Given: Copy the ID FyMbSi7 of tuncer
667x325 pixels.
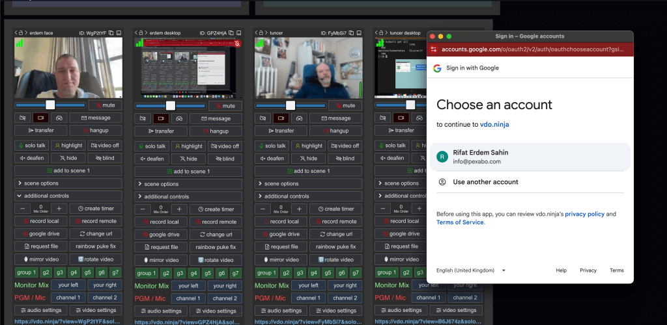Looking at the screenshot, I should pos(351,32).
